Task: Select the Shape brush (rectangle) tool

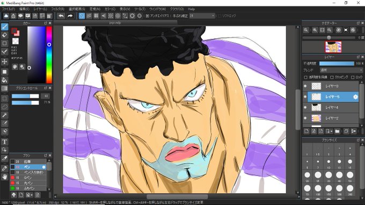Action: tap(5, 43)
